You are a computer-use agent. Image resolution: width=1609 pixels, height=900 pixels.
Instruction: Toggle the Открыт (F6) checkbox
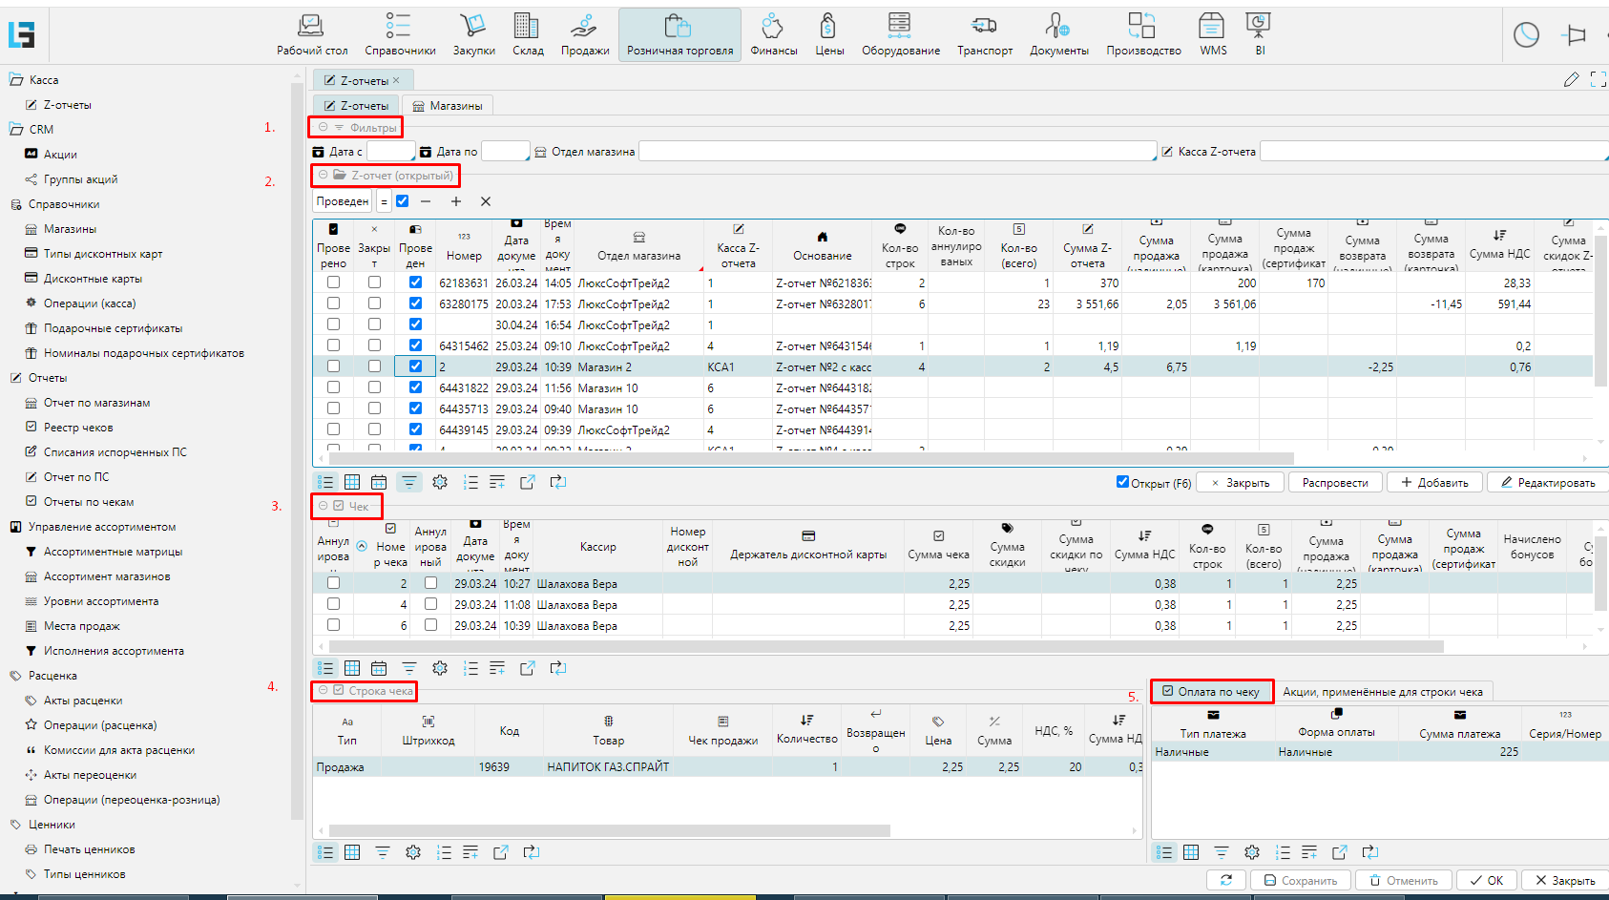(1122, 482)
